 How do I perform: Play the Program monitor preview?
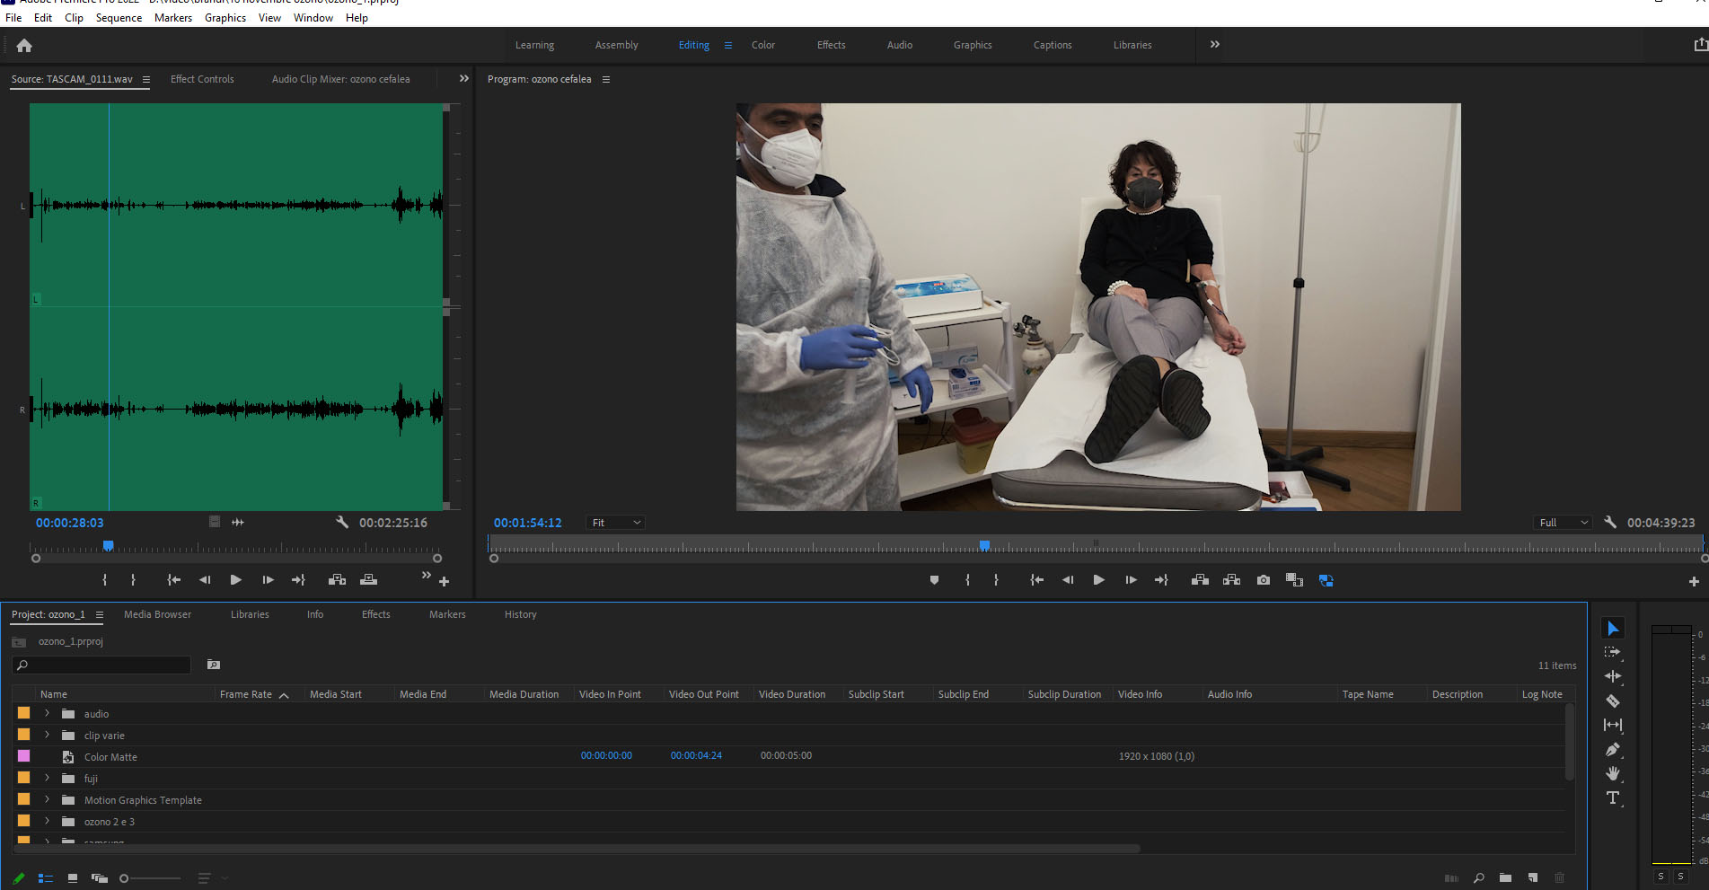coord(1098,579)
